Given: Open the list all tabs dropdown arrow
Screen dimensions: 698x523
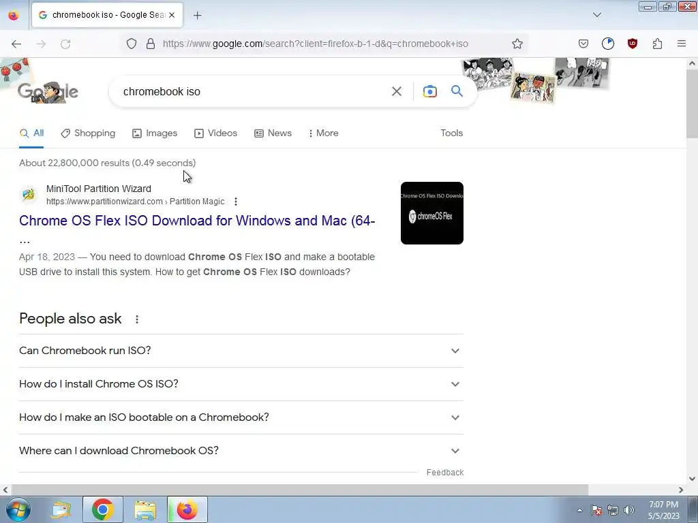Looking at the screenshot, I should (x=597, y=15).
